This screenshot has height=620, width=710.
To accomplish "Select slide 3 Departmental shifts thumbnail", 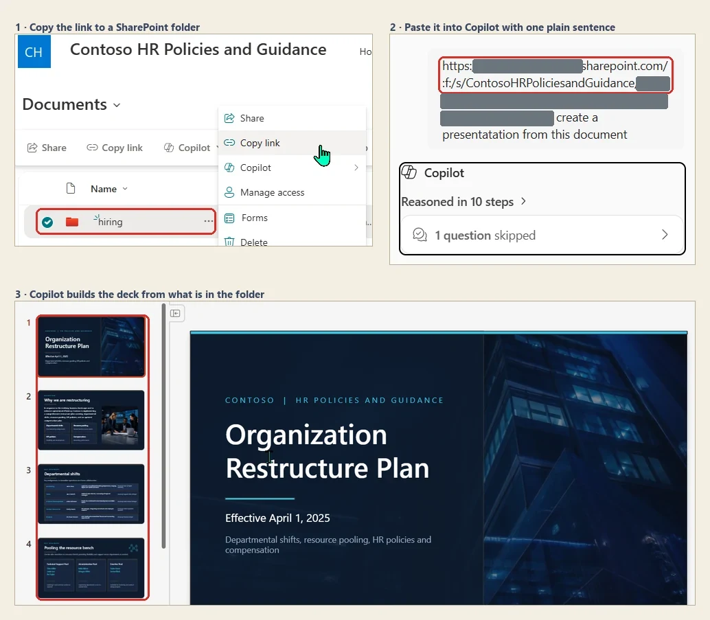I will (x=91, y=494).
